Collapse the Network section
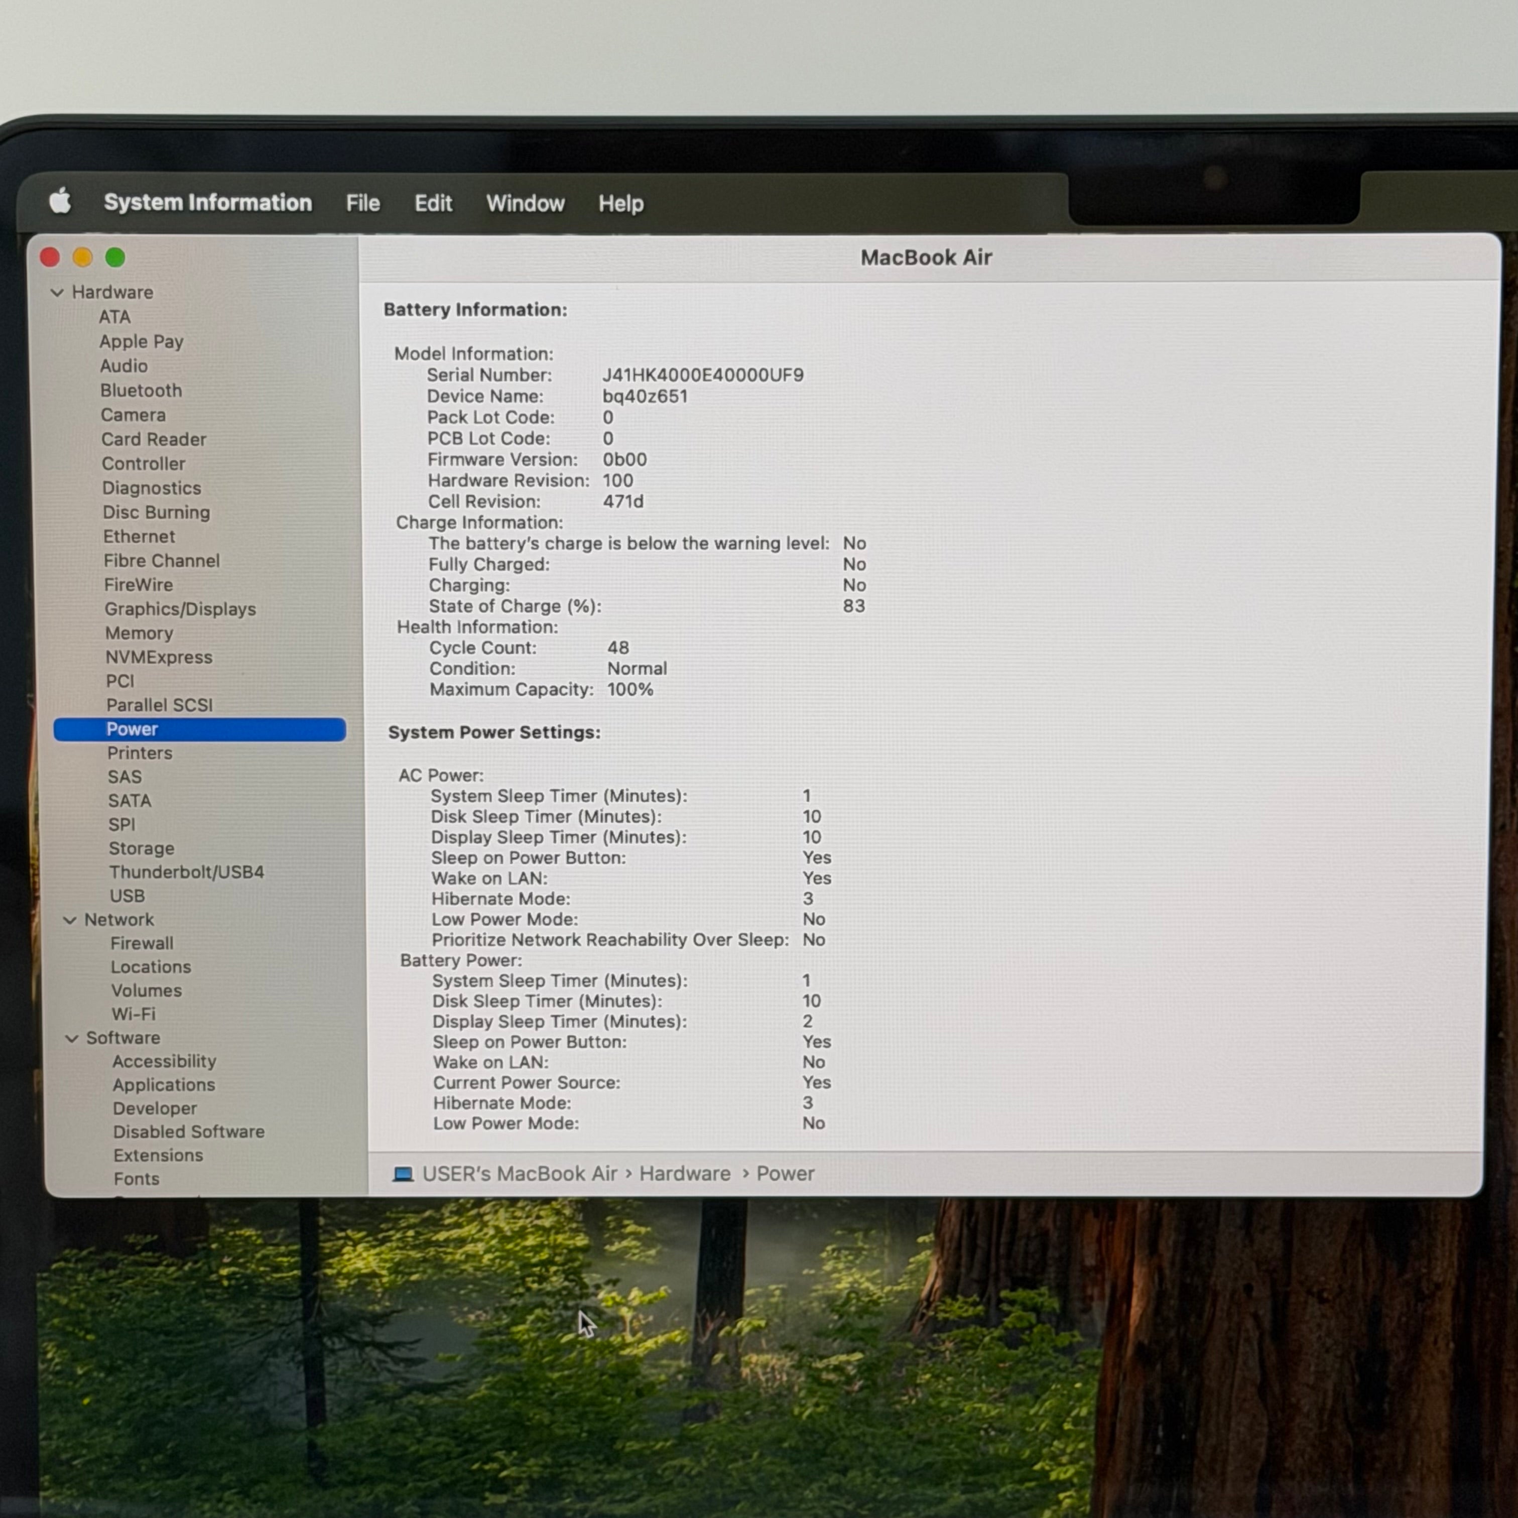Screen dimensions: 1518x1518 (70, 920)
